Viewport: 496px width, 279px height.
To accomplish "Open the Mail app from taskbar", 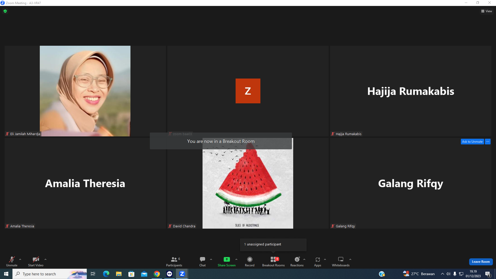I will (144, 274).
